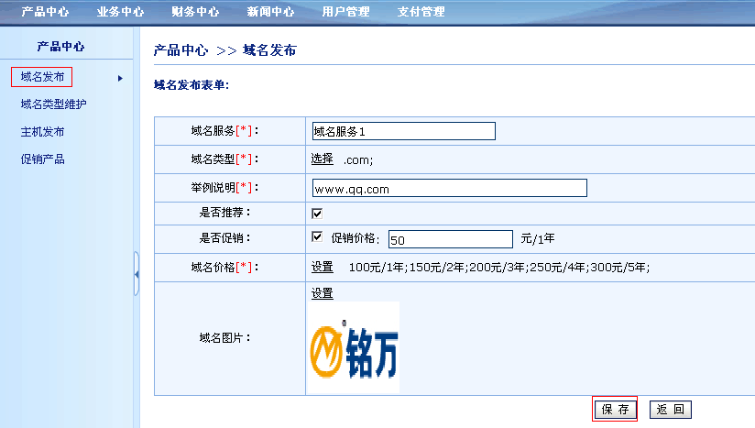
Task: Open 促销产品 in the sidebar
Action: [x=42, y=159]
